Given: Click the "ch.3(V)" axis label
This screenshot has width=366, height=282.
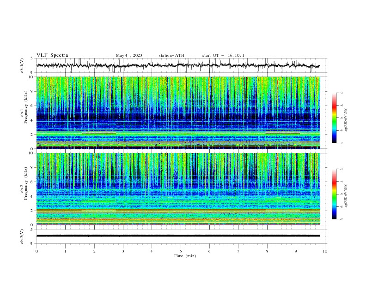Looking at the screenshot, I should 22,236.
